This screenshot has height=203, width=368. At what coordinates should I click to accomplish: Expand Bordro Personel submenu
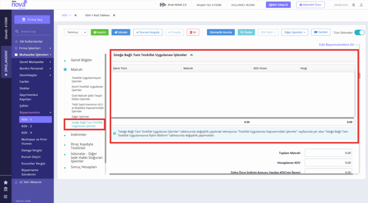coord(35,68)
